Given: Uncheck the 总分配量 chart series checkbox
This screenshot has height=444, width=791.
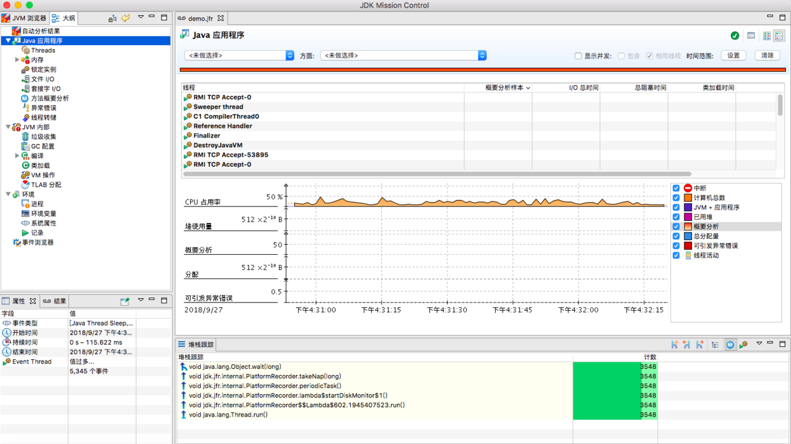Looking at the screenshot, I should click(x=676, y=236).
